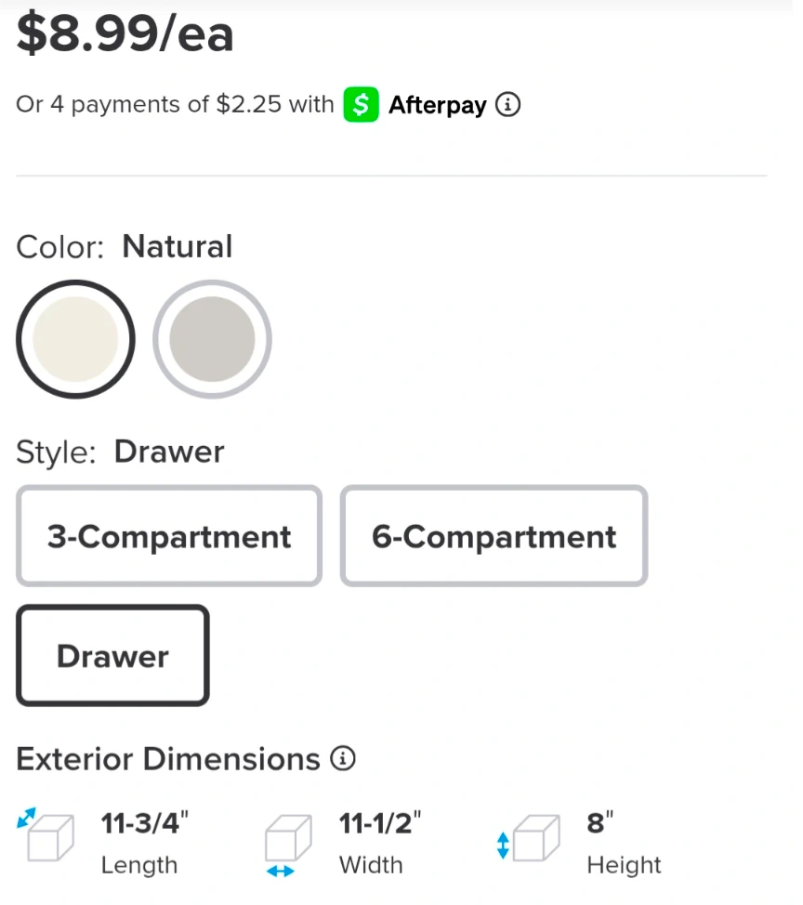
Task: Click the Exterior Dimensions info icon
Action: click(x=343, y=759)
